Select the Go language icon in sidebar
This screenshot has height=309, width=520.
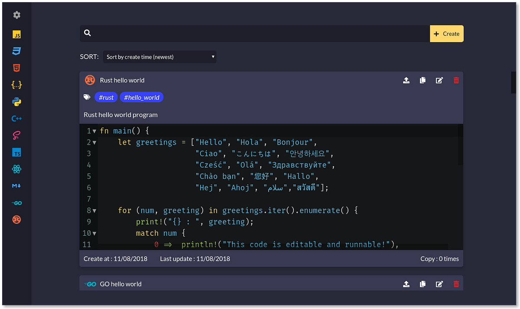click(x=16, y=203)
